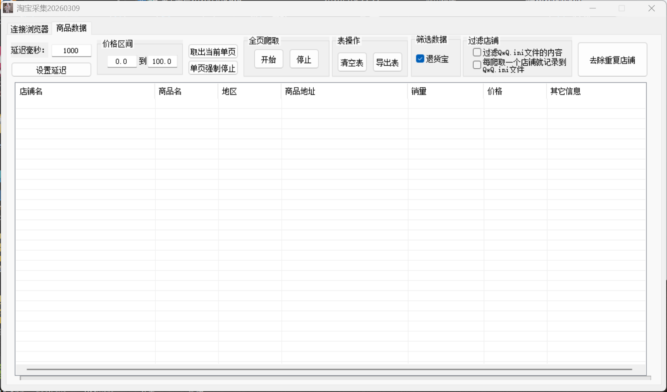Click the 销量 column header

coord(446,91)
